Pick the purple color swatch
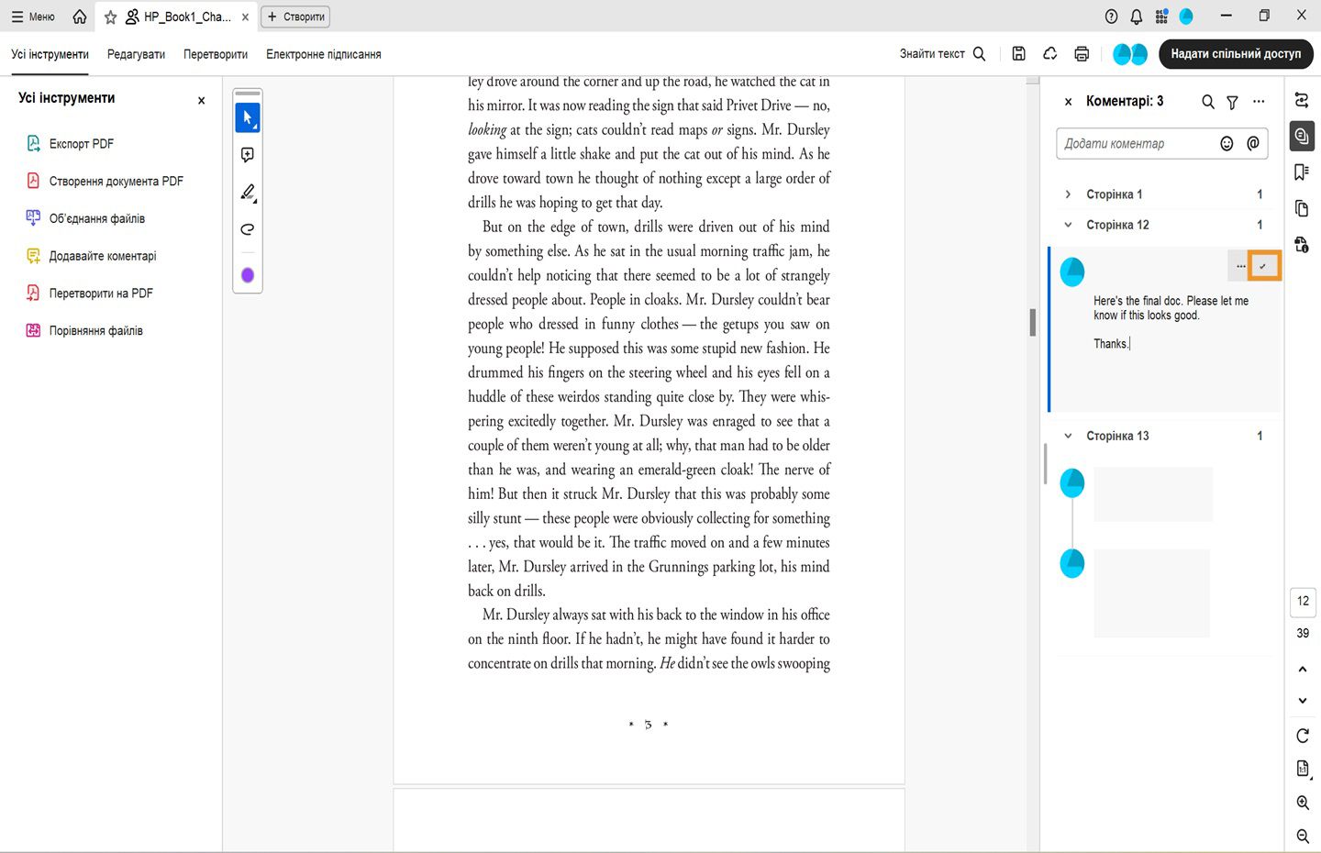This screenshot has height=853, width=1321. click(x=248, y=275)
